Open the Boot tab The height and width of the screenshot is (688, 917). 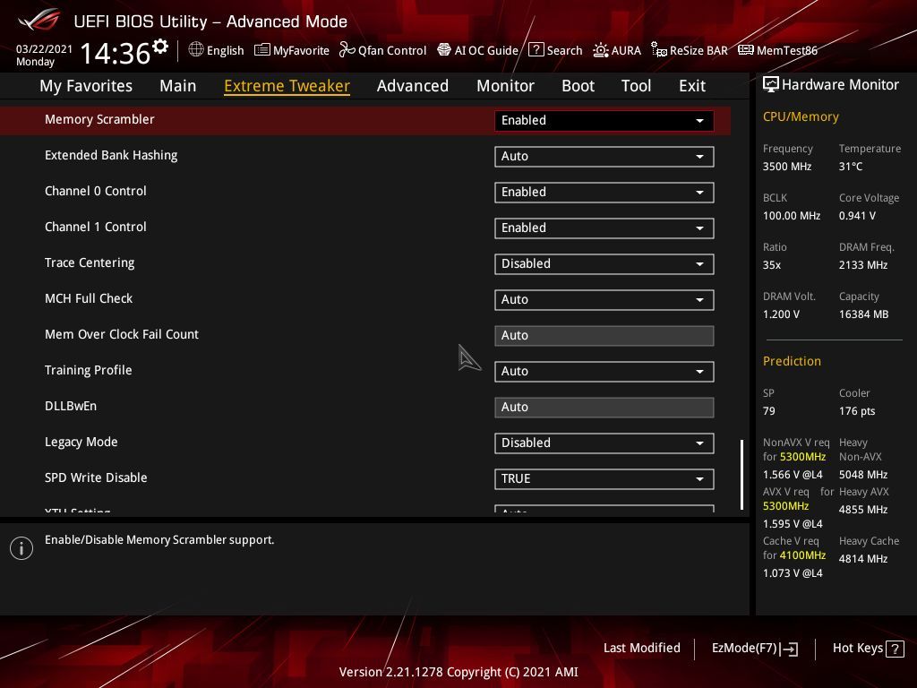coord(578,86)
